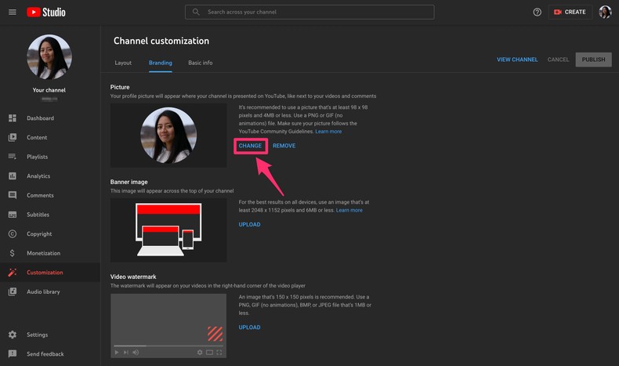
Task: Open Content from the sidebar
Action: [x=37, y=137]
